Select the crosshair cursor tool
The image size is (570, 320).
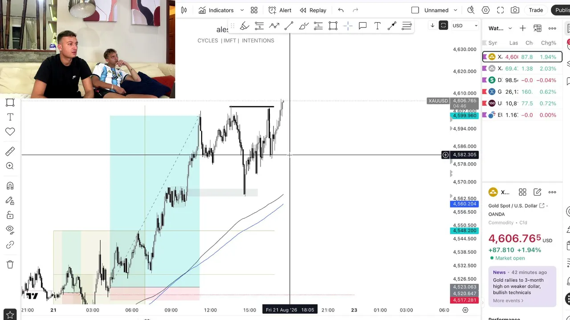[348, 26]
